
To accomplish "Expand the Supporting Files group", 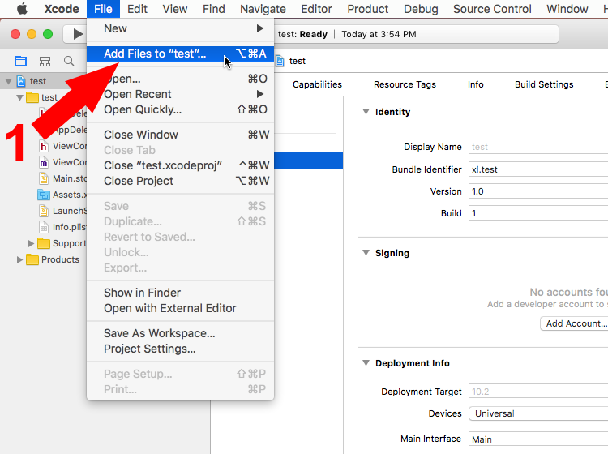I will coord(31,243).
